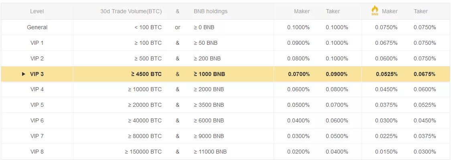Screen dimensions: 451x160
Task: Click General row maker fee 0.1000%
Action: (x=299, y=28)
